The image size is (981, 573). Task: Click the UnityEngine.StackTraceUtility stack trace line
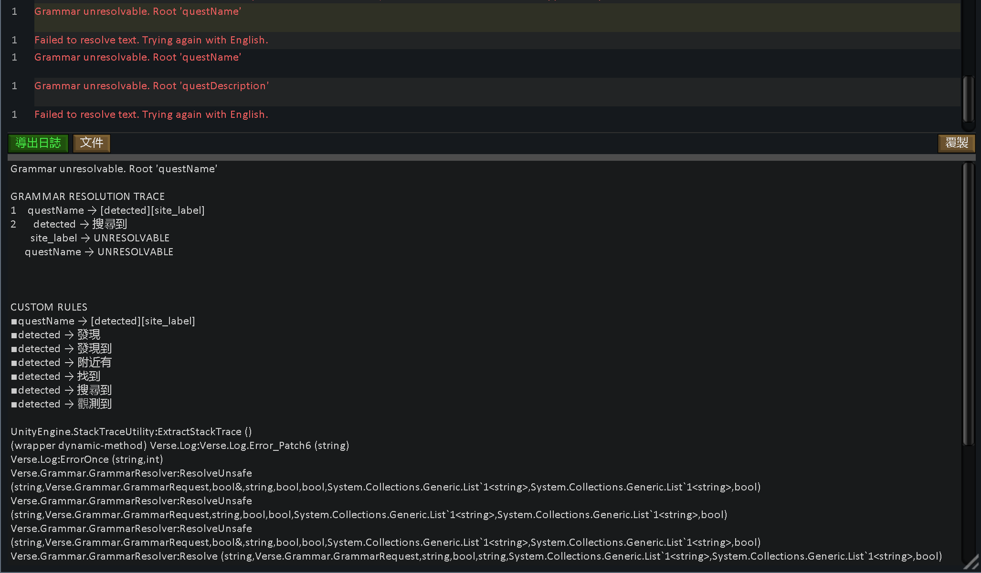pyautogui.click(x=131, y=431)
